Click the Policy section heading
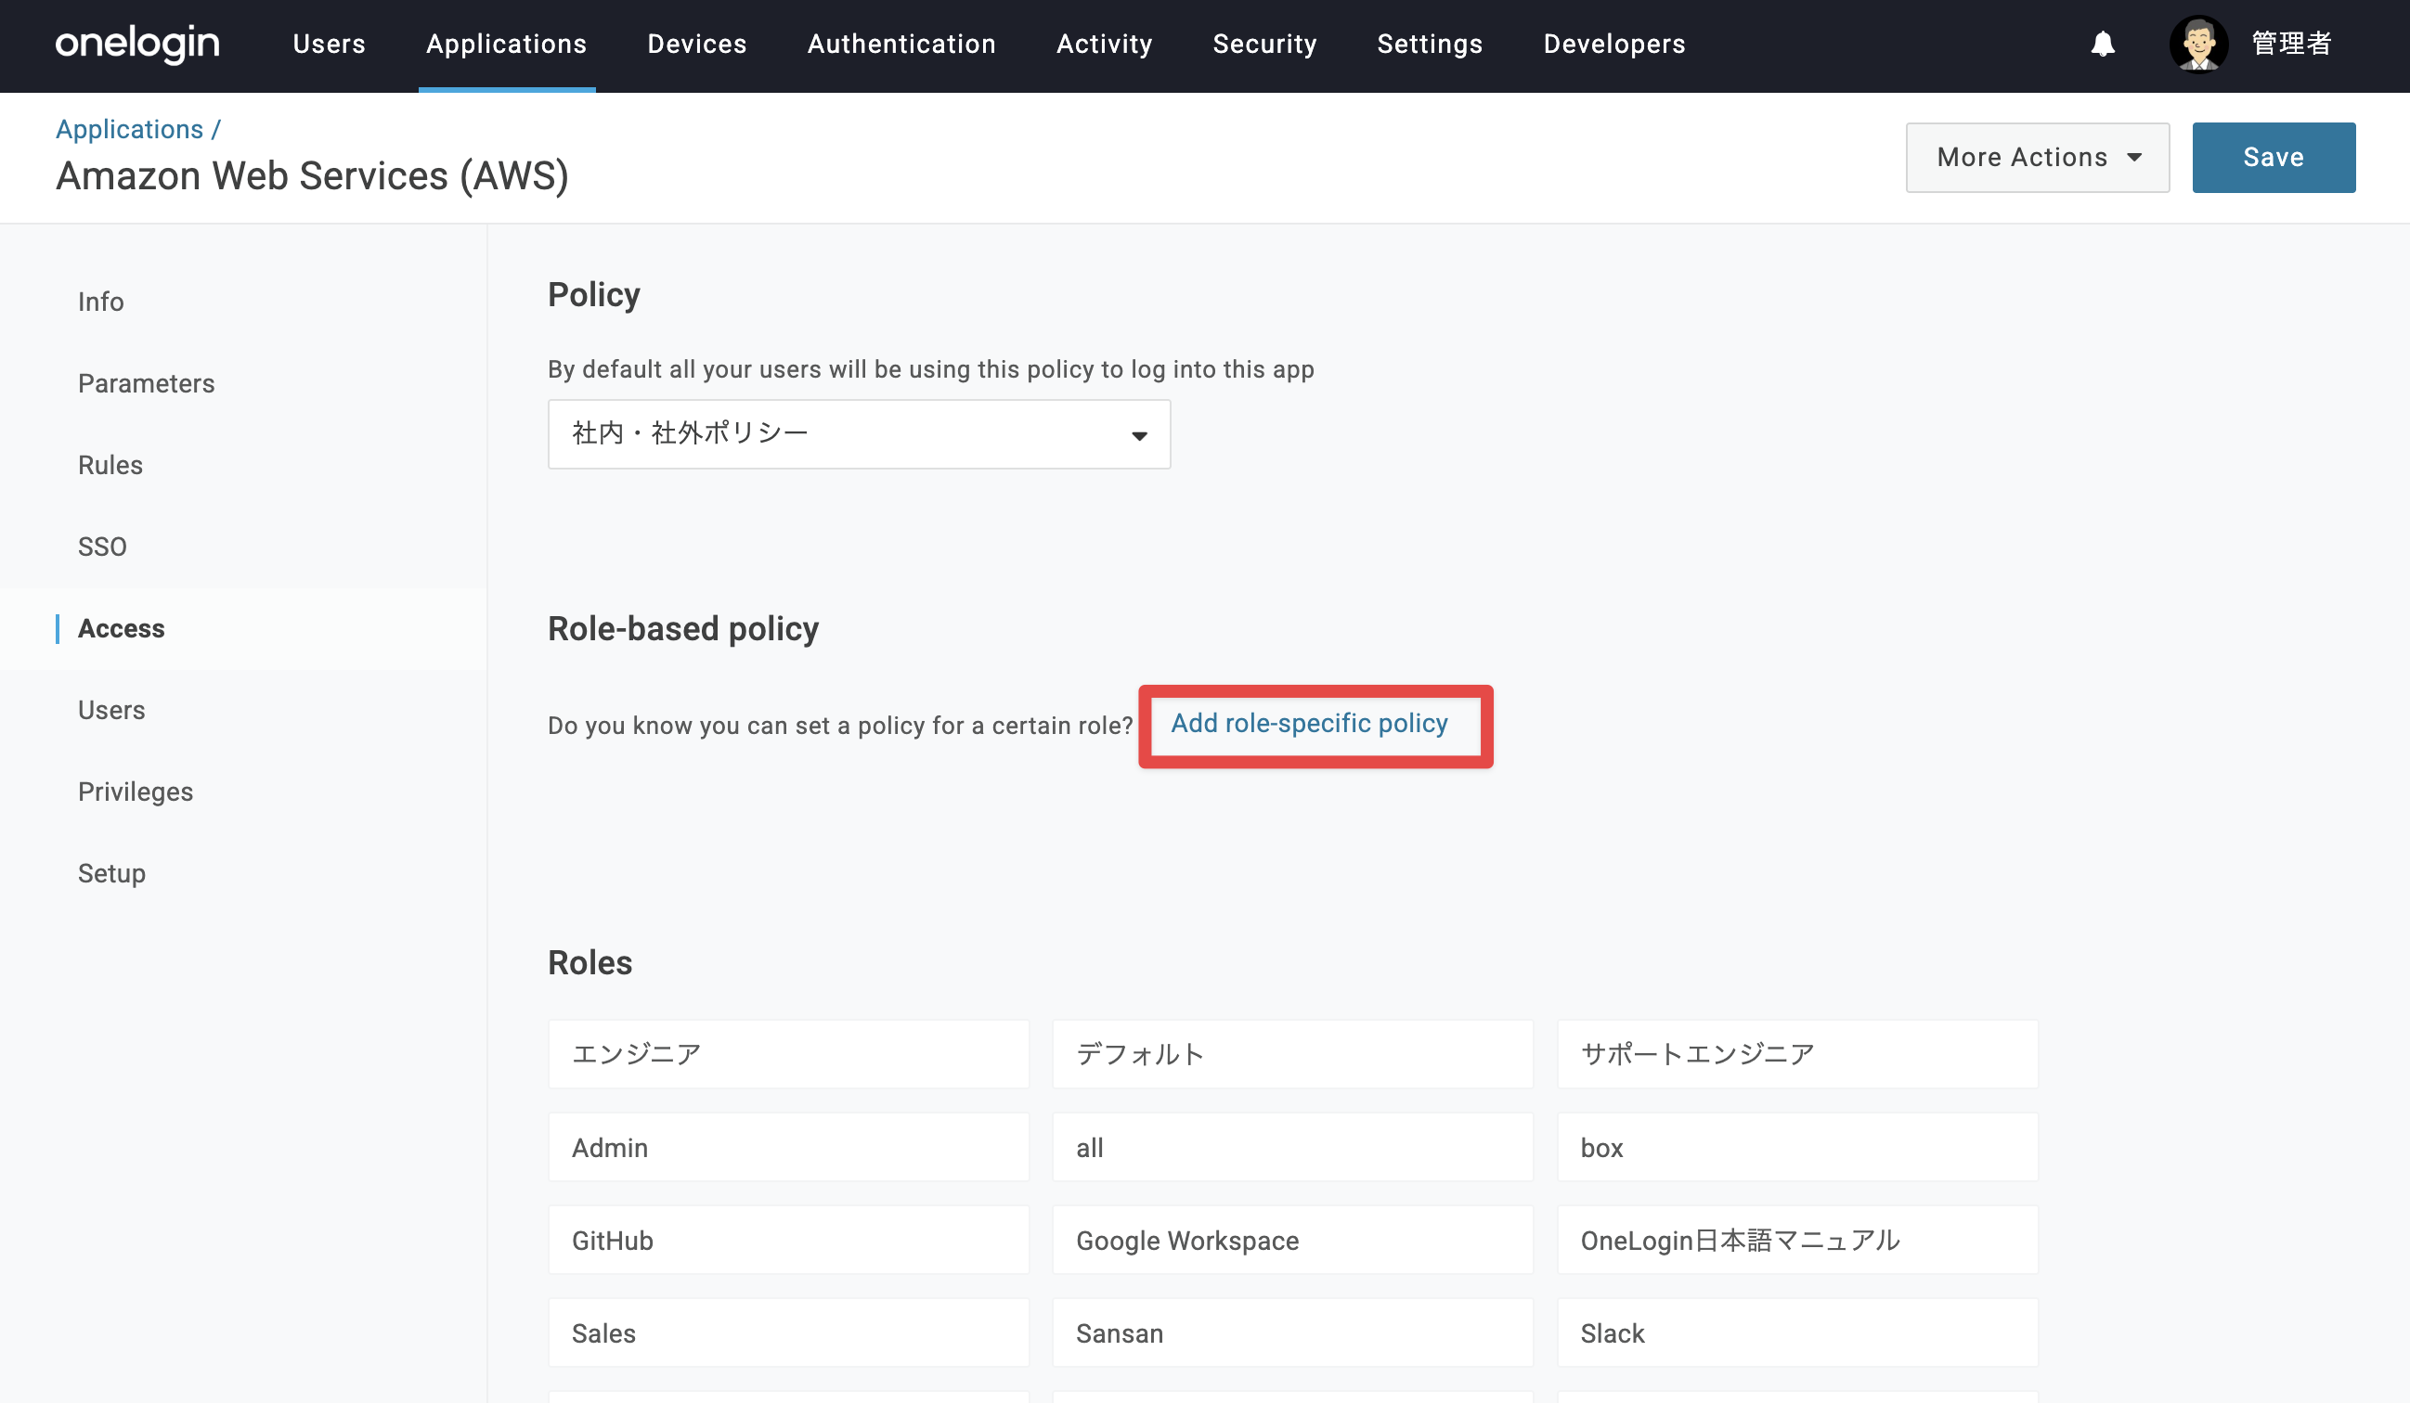Image resolution: width=2410 pixels, height=1403 pixels. 594,295
